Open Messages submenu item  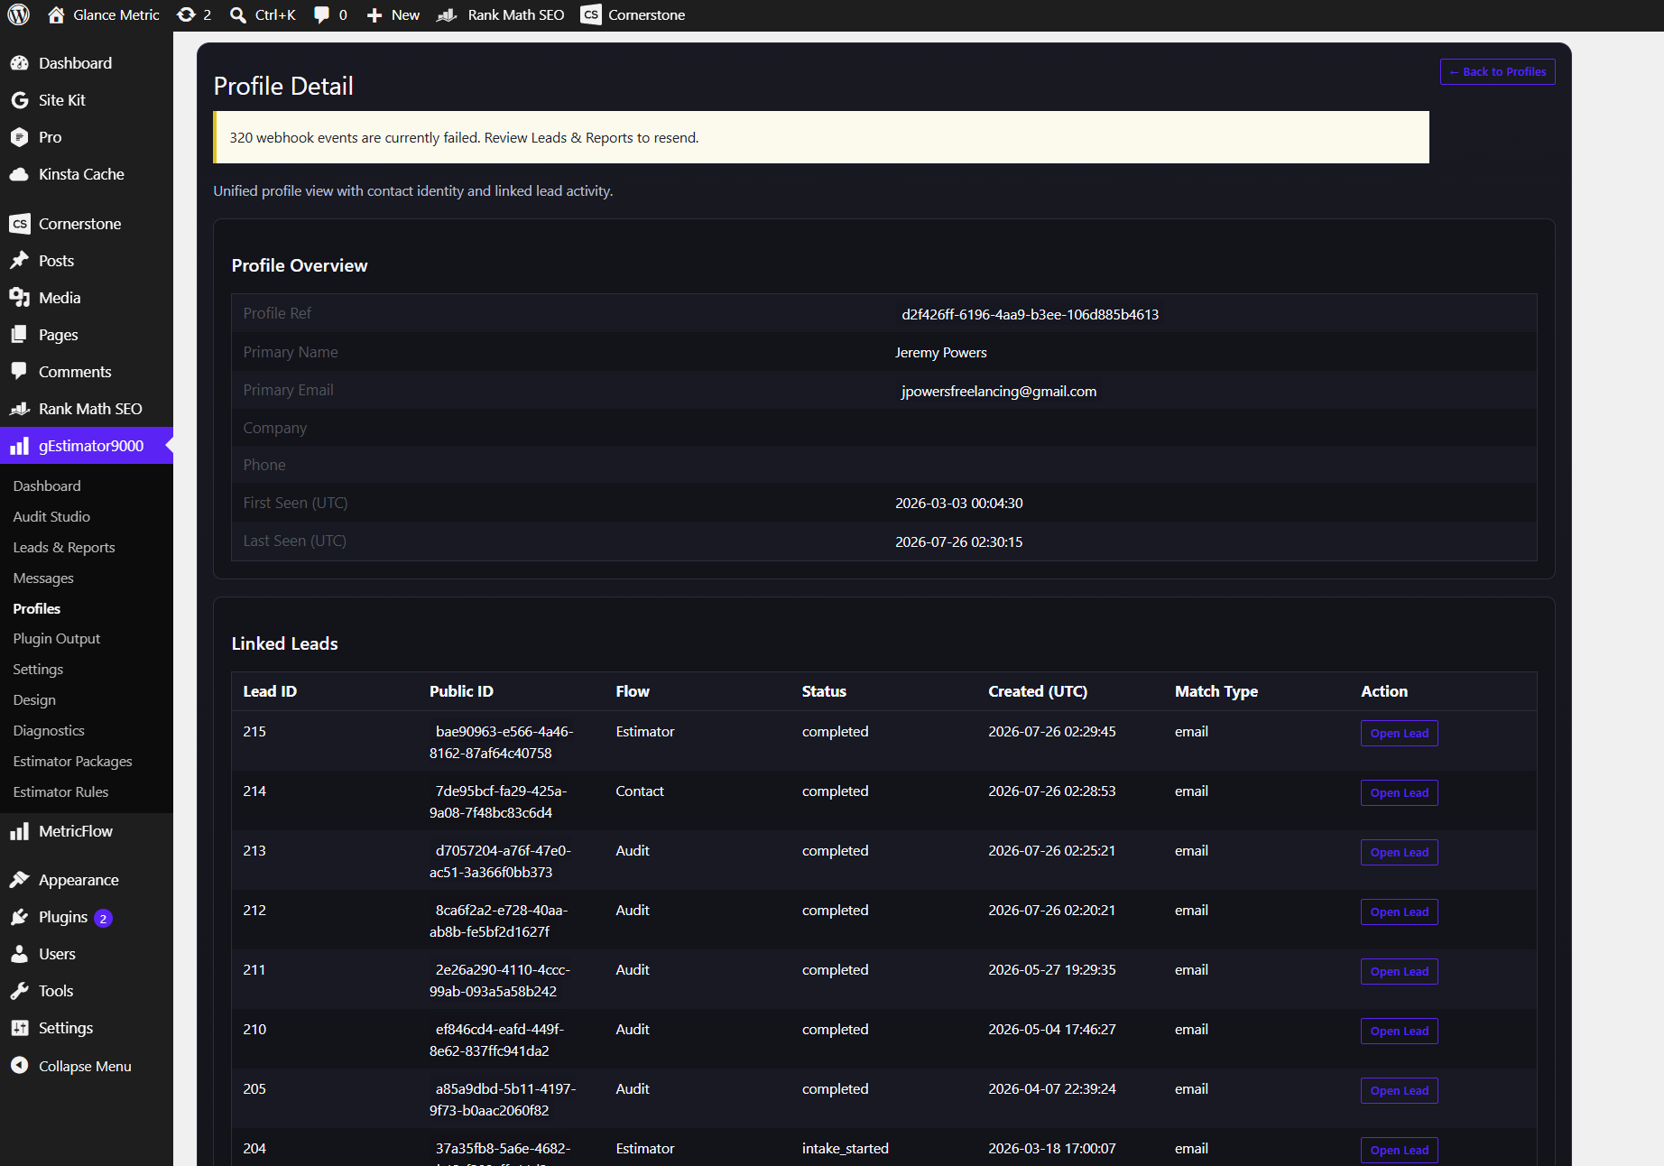[x=43, y=578]
